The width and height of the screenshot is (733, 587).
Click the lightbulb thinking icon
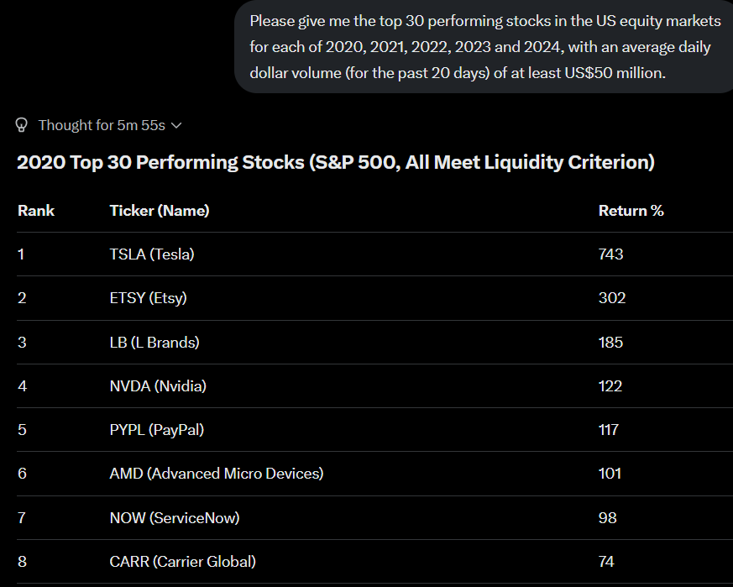coord(22,125)
